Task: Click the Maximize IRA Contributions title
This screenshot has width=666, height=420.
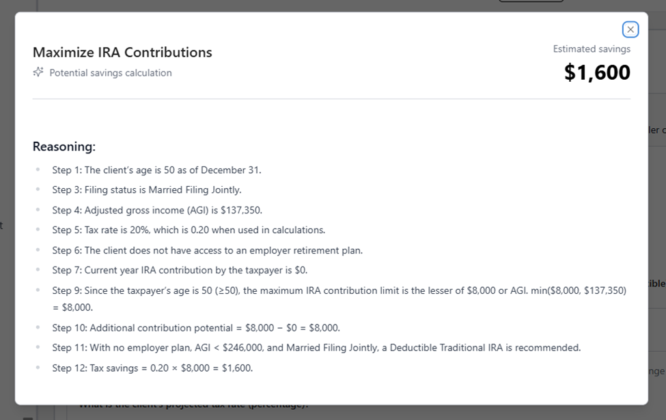Action: [122, 52]
